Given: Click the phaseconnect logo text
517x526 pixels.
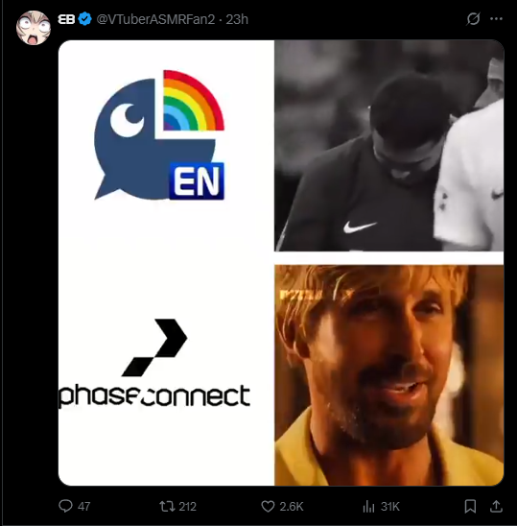Looking at the screenshot, I should tap(154, 395).
